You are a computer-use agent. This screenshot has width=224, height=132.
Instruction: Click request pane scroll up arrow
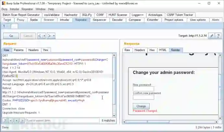[114, 55]
